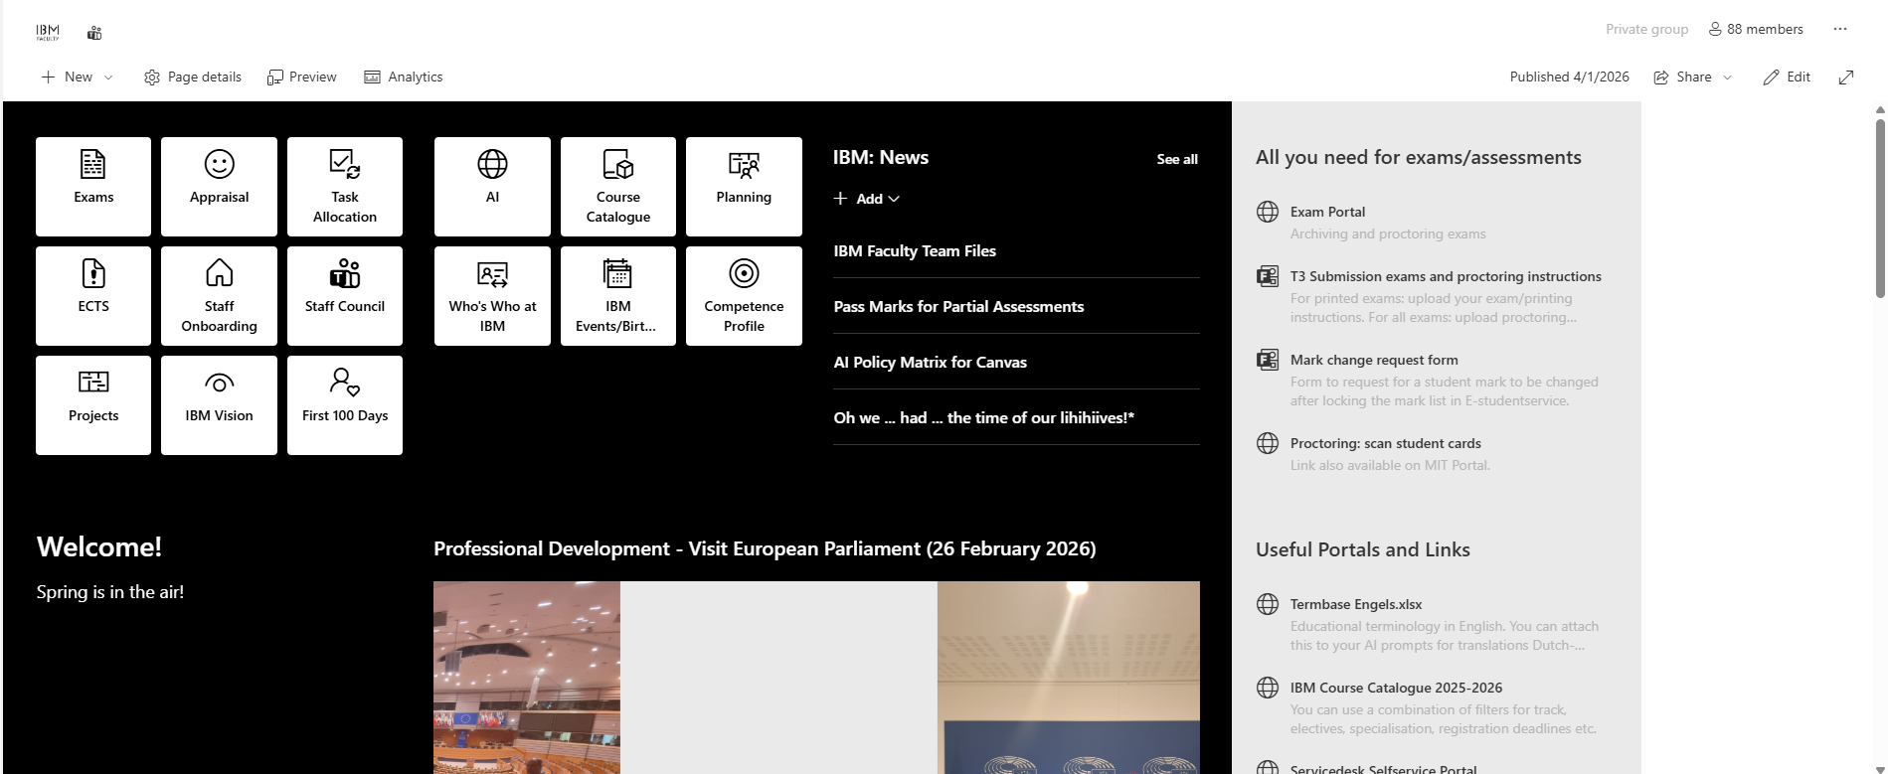Open the Staff Council tile
The image size is (1888, 774).
click(345, 296)
